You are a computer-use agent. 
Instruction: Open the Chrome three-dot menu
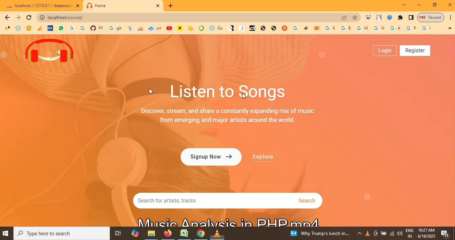coord(450,17)
